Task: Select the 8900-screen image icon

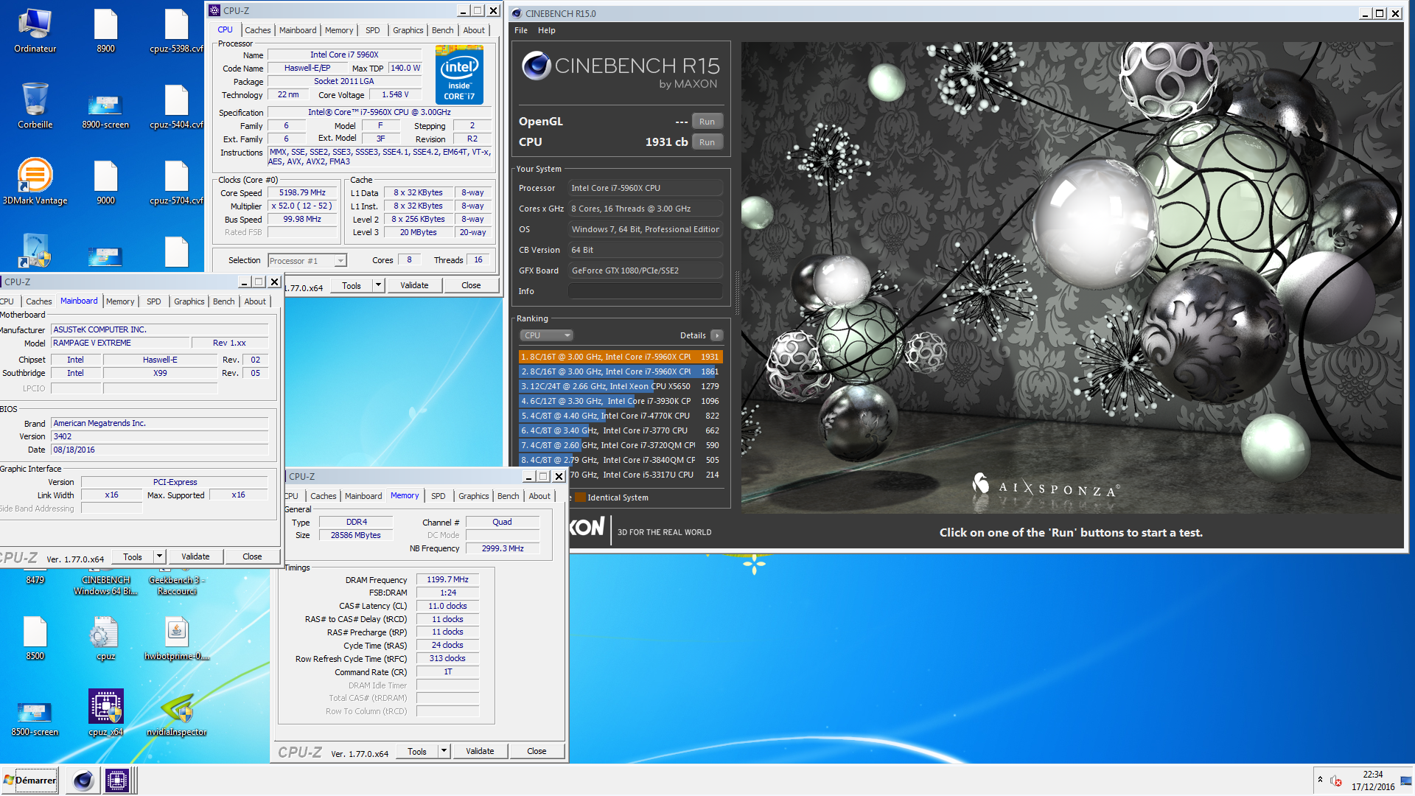Action: click(x=105, y=111)
